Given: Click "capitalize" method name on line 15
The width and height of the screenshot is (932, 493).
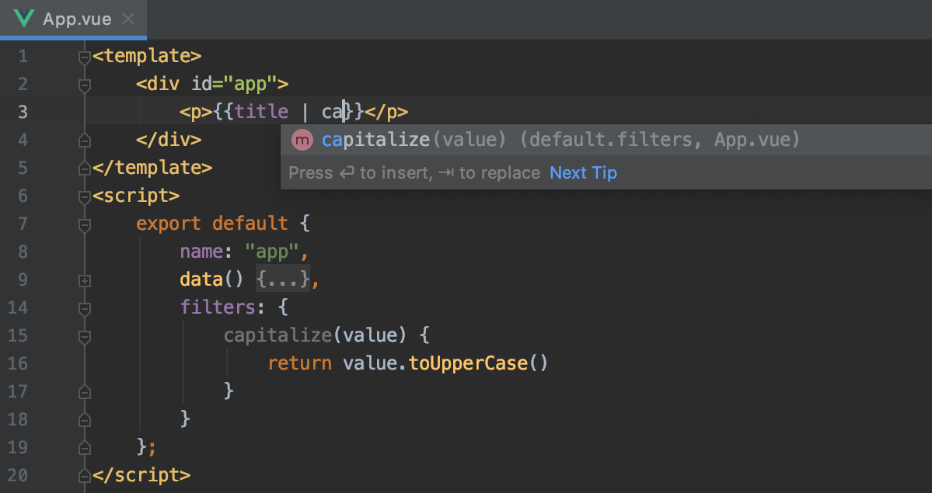Looking at the screenshot, I should click(278, 335).
